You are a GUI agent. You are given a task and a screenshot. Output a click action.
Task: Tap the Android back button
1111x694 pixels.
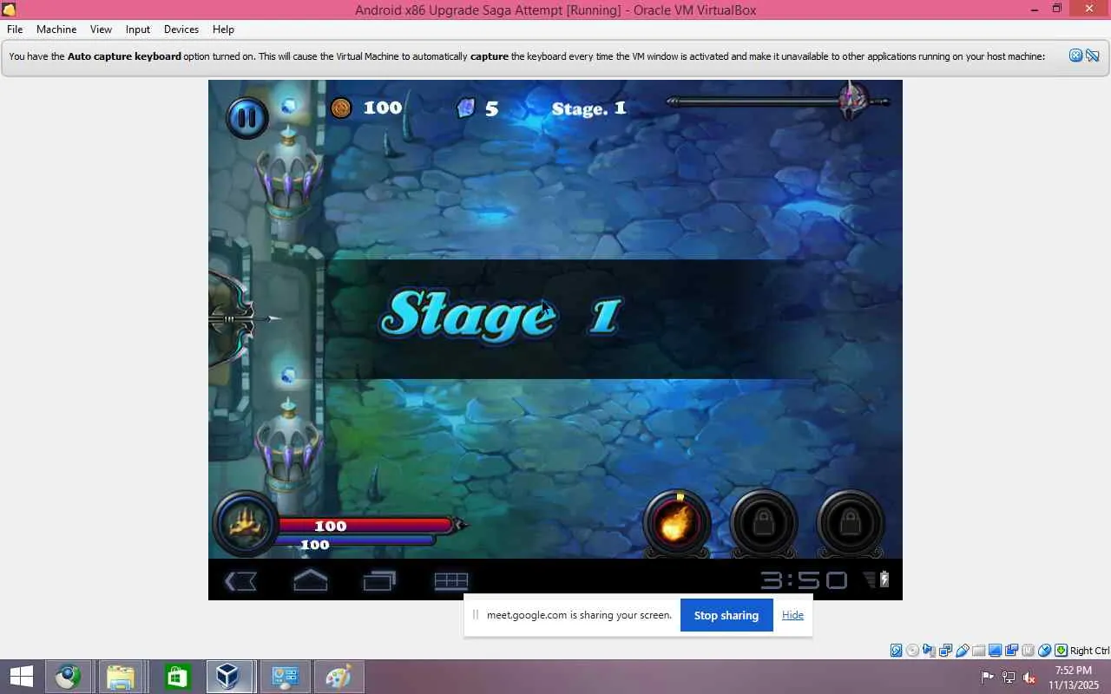[240, 580]
